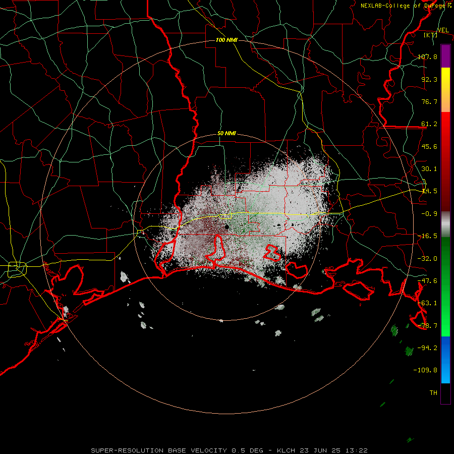Screen dimensions: 454x454
Task: Select the 61.2 legend value
Action: (x=429, y=124)
